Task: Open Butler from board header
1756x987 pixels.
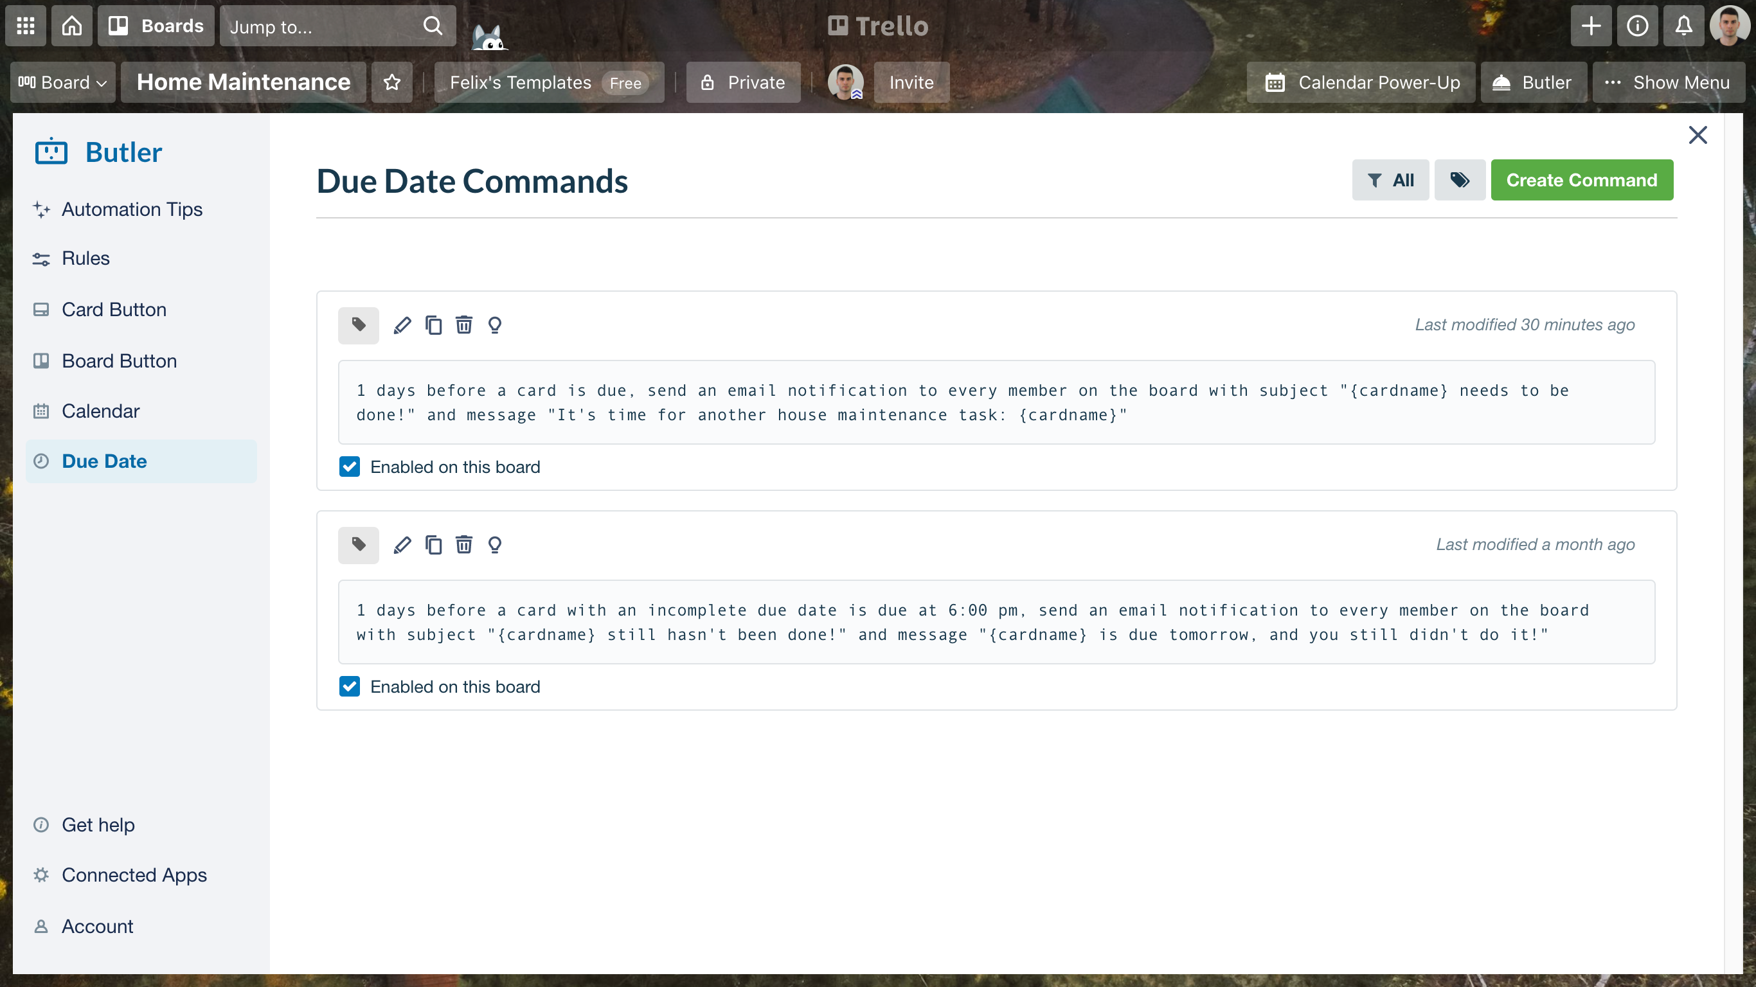Action: [x=1534, y=82]
